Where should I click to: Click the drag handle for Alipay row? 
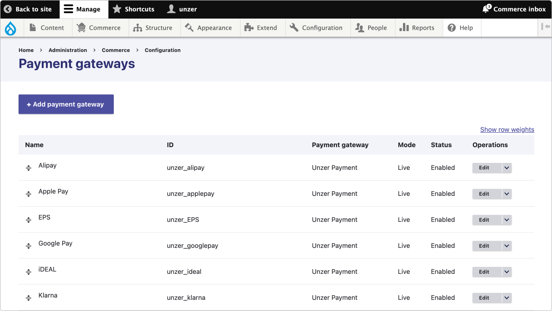coord(28,168)
